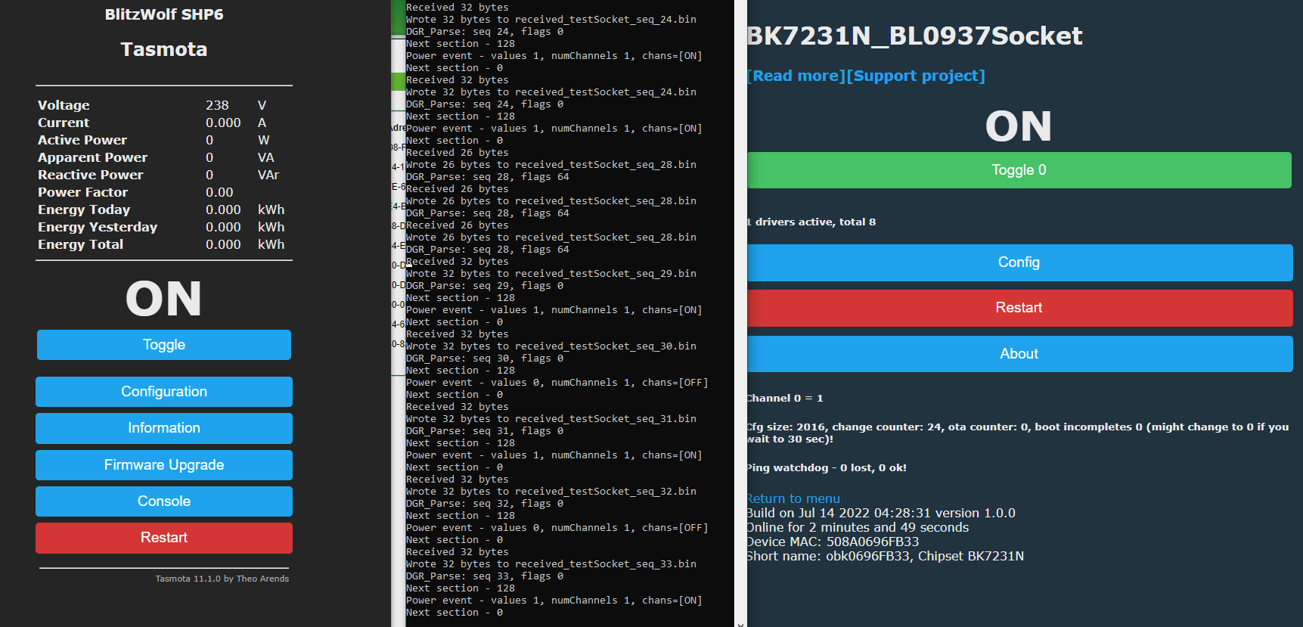Viewport: 1303px width, 627px height.
Task: Click the Return to menu link
Action: (x=793, y=498)
